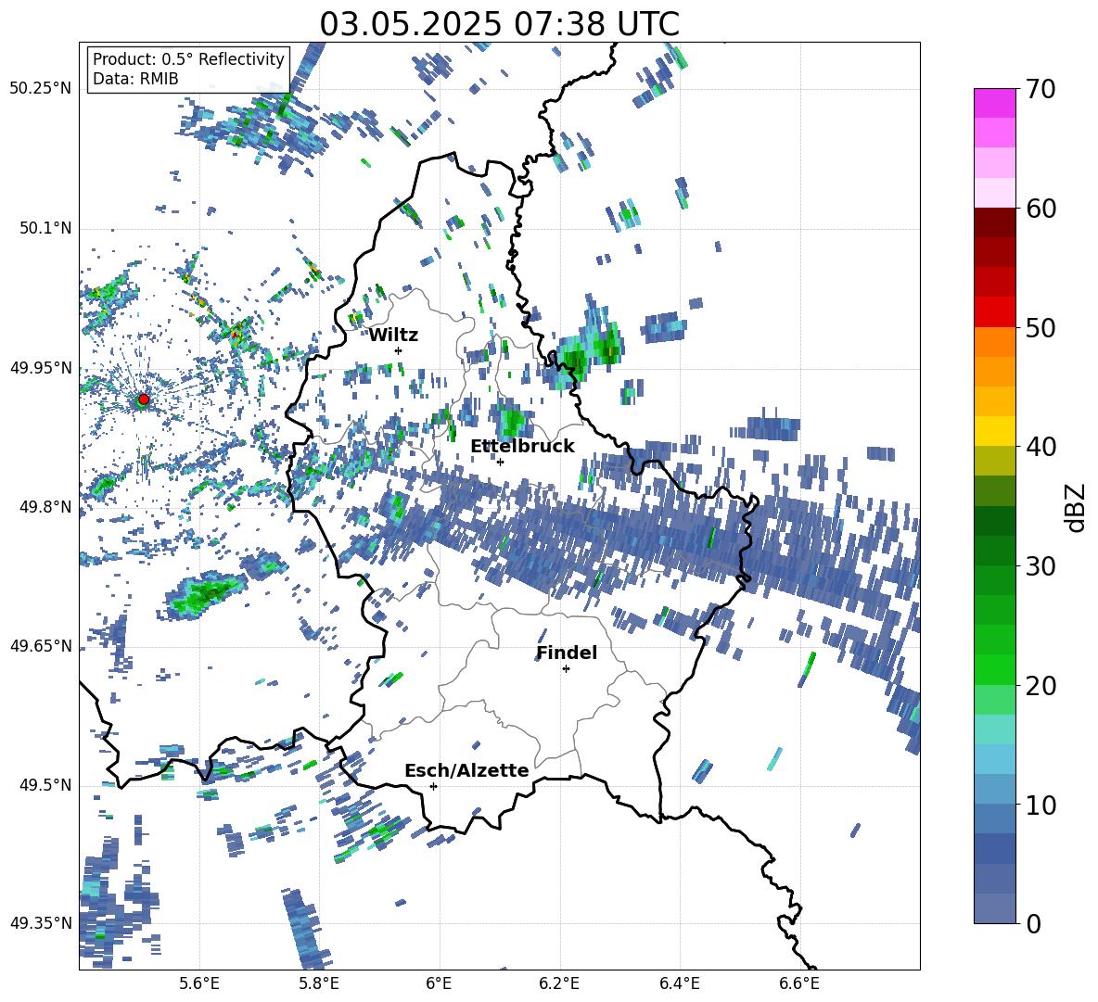This screenshot has width=1098, height=1002.
Task: Click the 10 tick on the colorbar
Action: [x=1040, y=805]
